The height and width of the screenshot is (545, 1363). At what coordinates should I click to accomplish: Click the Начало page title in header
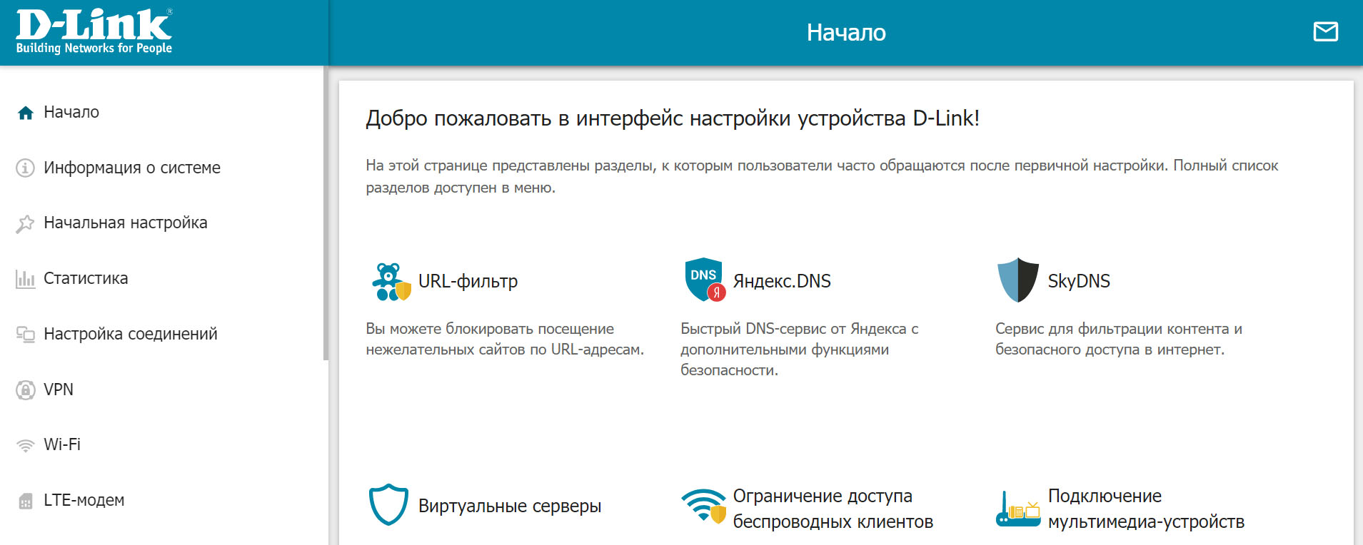(846, 32)
